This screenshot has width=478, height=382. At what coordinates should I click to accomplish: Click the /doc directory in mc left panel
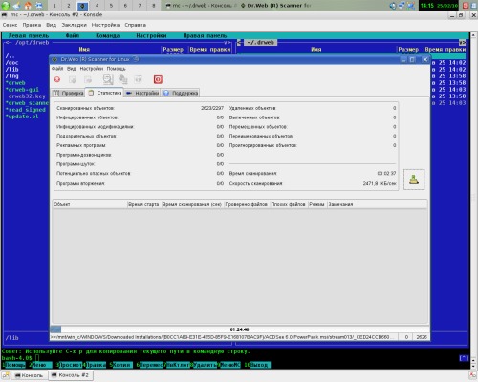pos(11,63)
